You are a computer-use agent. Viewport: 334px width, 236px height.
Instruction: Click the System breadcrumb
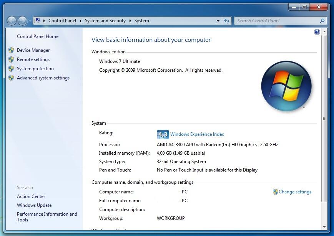point(142,21)
